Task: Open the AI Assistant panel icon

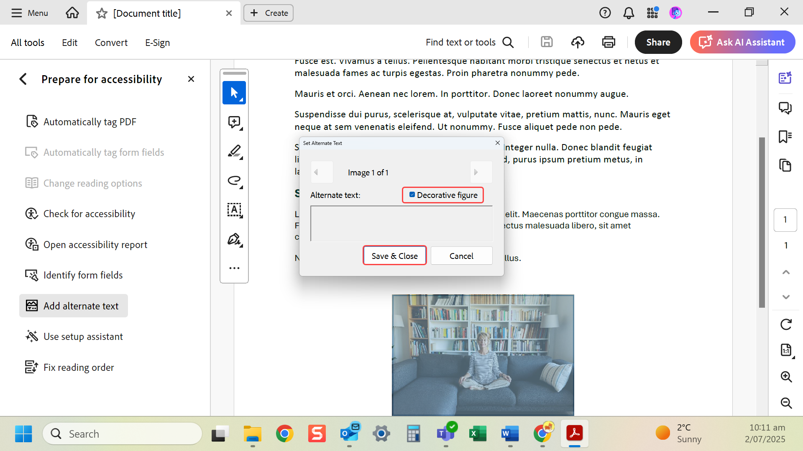Action: (785, 78)
